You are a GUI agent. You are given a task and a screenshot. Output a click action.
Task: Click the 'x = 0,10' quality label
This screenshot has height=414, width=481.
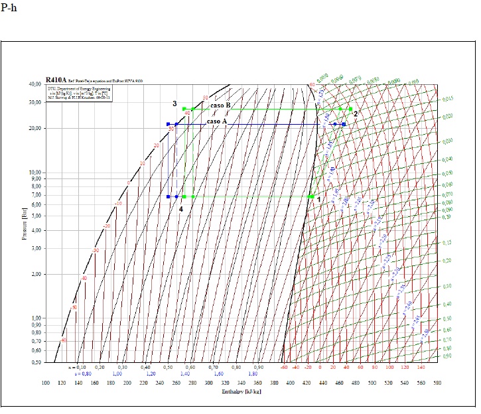click(77, 367)
